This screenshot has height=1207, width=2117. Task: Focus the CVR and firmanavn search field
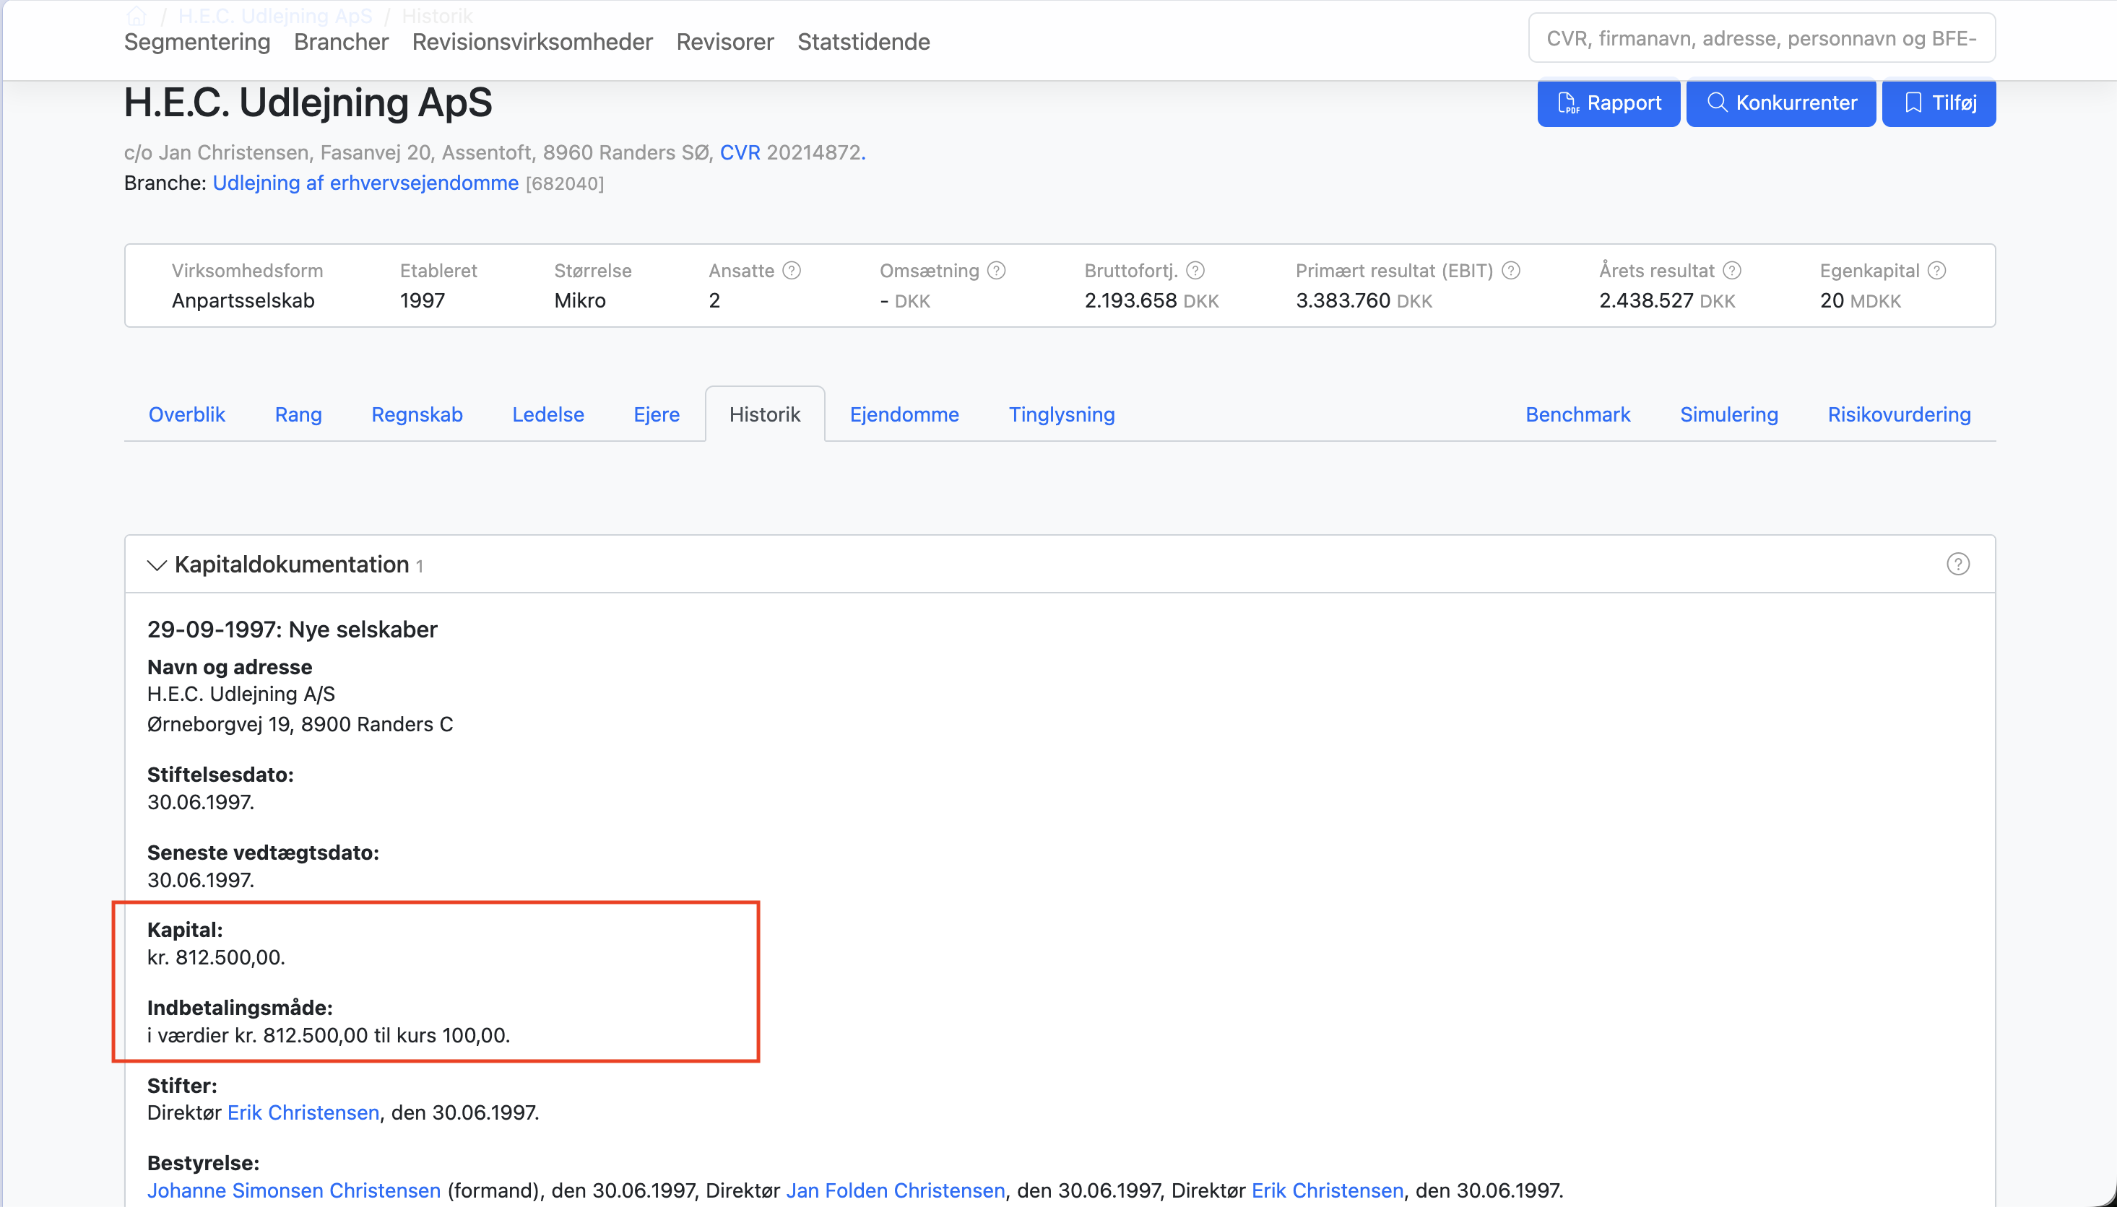pyautogui.click(x=1762, y=38)
